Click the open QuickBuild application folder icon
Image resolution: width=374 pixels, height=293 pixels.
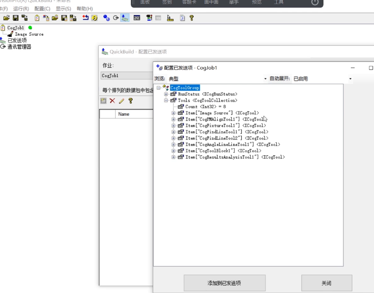tap(7, 18)
